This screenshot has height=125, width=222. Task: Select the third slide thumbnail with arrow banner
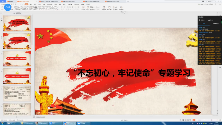coord(17,59)
